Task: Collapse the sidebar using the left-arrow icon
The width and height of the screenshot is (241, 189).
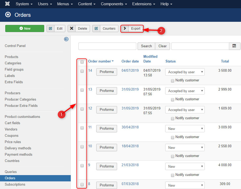Action: (x=66, y=39)
